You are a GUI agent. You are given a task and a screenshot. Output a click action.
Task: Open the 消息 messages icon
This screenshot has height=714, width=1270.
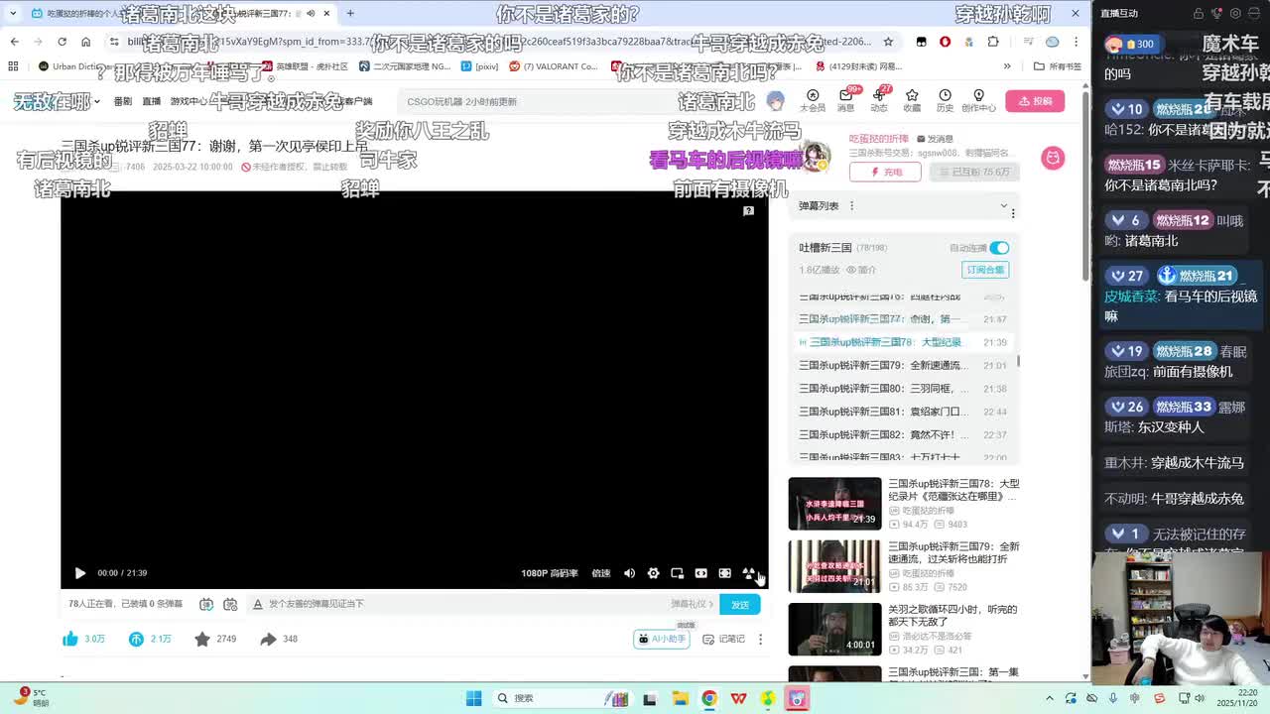point(845,101)
